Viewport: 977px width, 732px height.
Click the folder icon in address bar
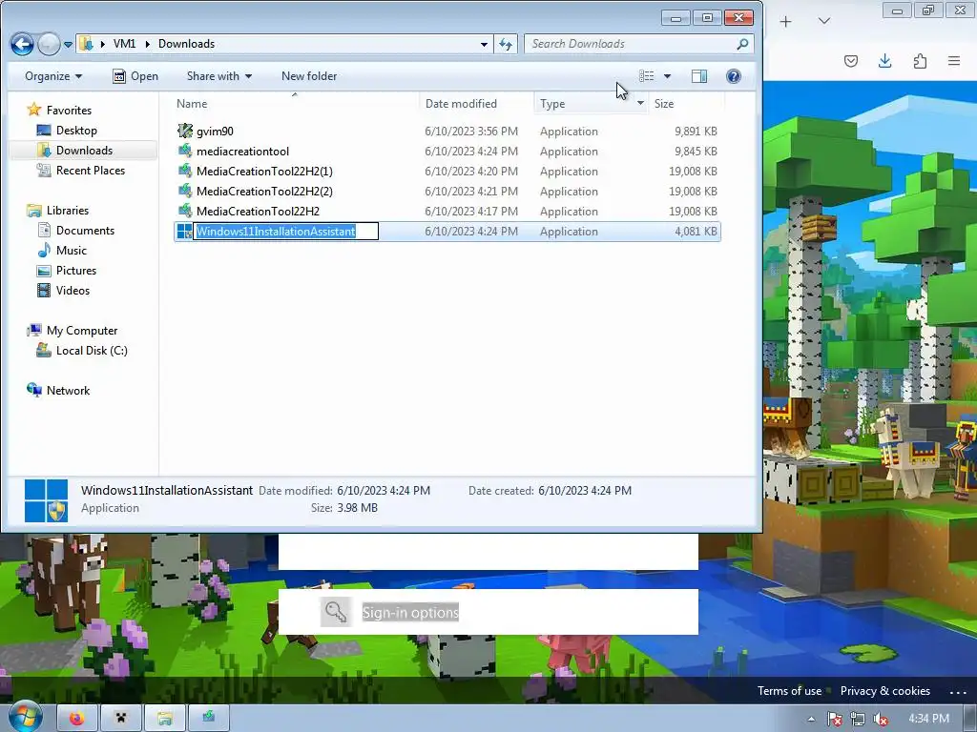coord(87,44)
